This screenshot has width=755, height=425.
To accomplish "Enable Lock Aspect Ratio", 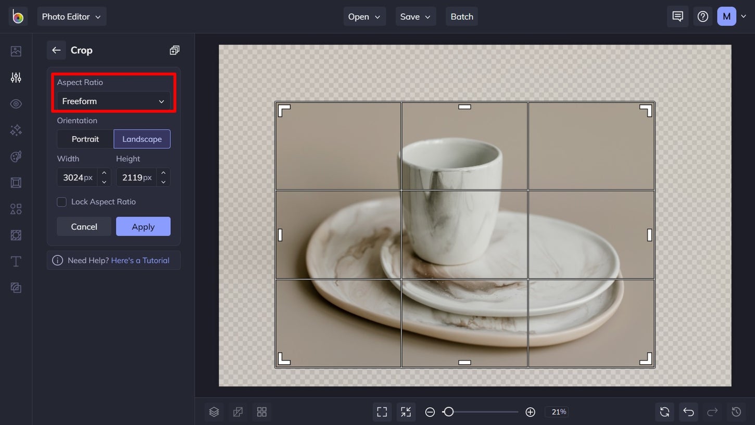I will click(x=61, y=202).
